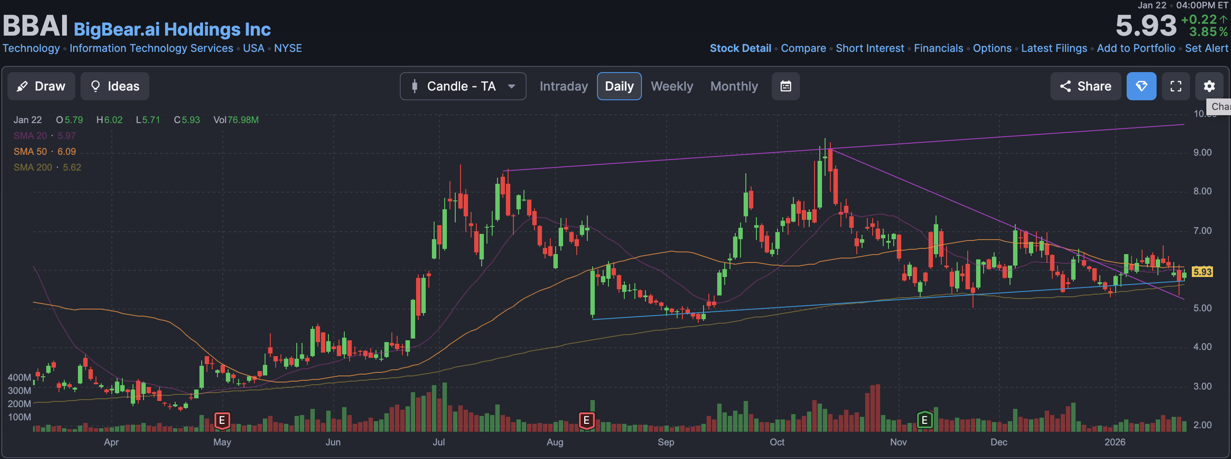Open chart settings gear

[x=1209, y=86]
